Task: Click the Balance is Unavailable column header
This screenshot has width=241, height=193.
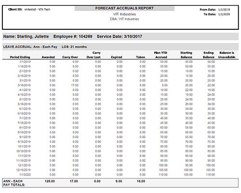Action: click(227, 55)
